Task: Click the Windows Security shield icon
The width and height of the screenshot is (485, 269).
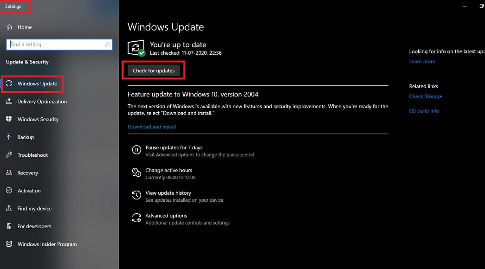Action: click(x=9, y=119)
